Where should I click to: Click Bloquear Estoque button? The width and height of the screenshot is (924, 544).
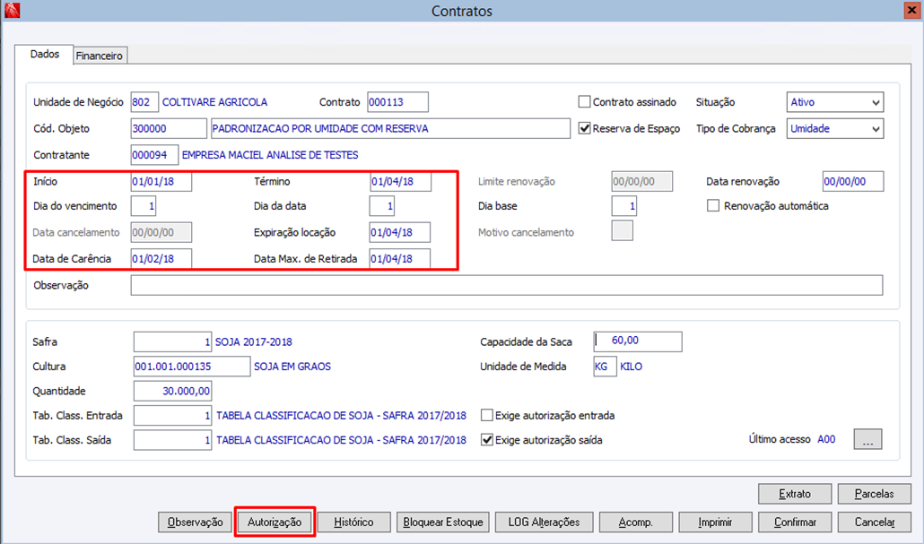[x=443, y=522]
